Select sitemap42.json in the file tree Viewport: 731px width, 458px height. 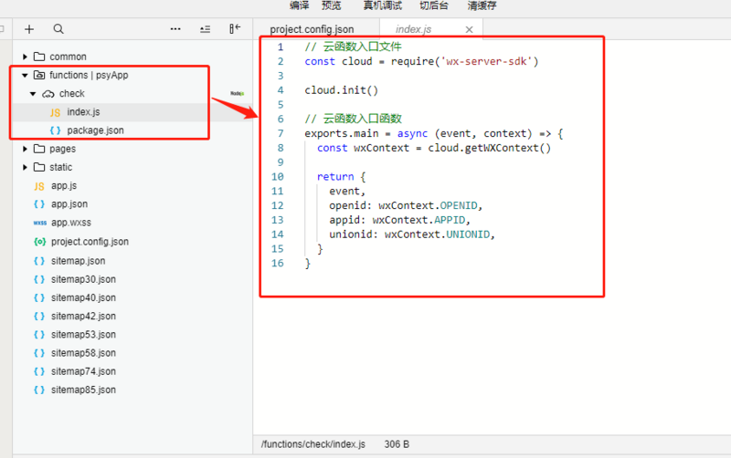click(x=83, y=316)
